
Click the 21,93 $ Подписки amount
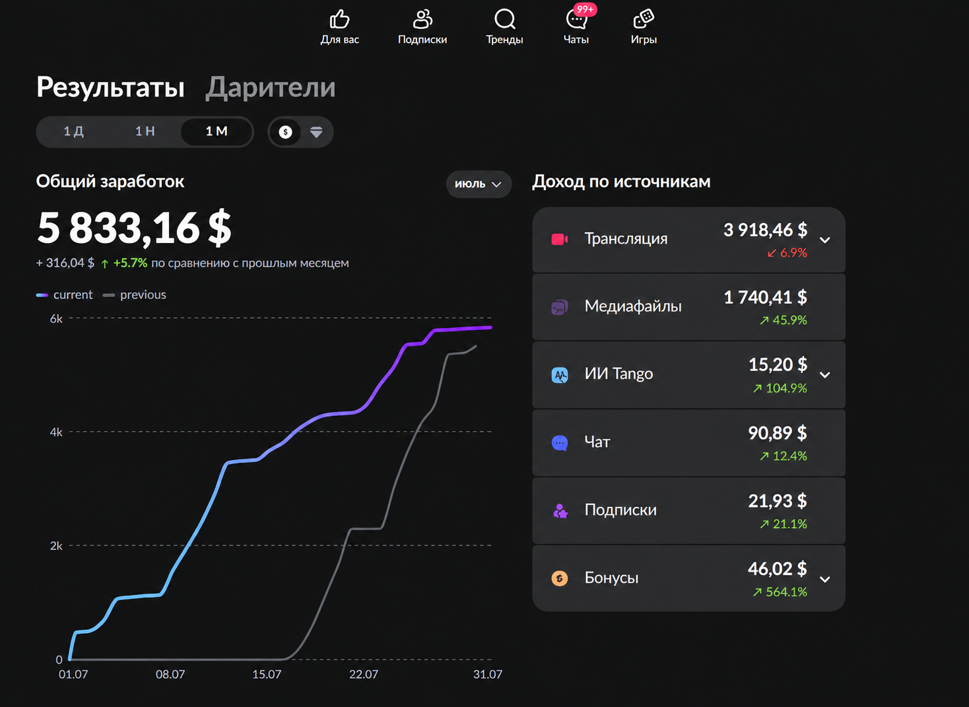coord(778,502)
